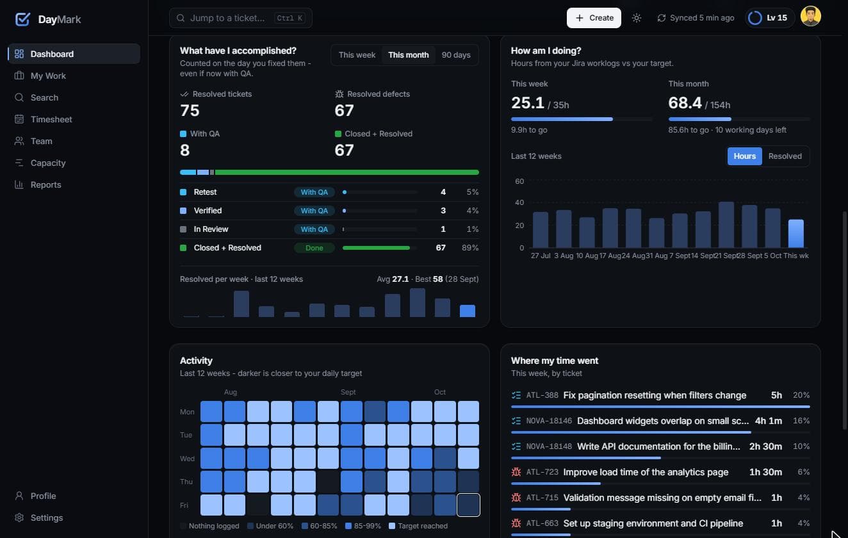The width and height of the screenshot is (848, 538).
Task: Open Dashboard via its sidebar icon
Action: click(19, 54)
